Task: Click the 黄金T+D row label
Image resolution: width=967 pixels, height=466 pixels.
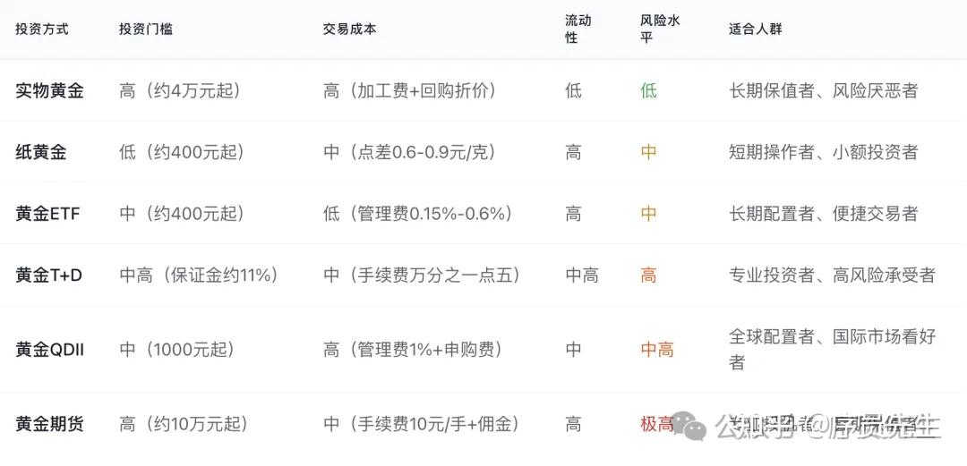Action: click(x=49, y=275)
